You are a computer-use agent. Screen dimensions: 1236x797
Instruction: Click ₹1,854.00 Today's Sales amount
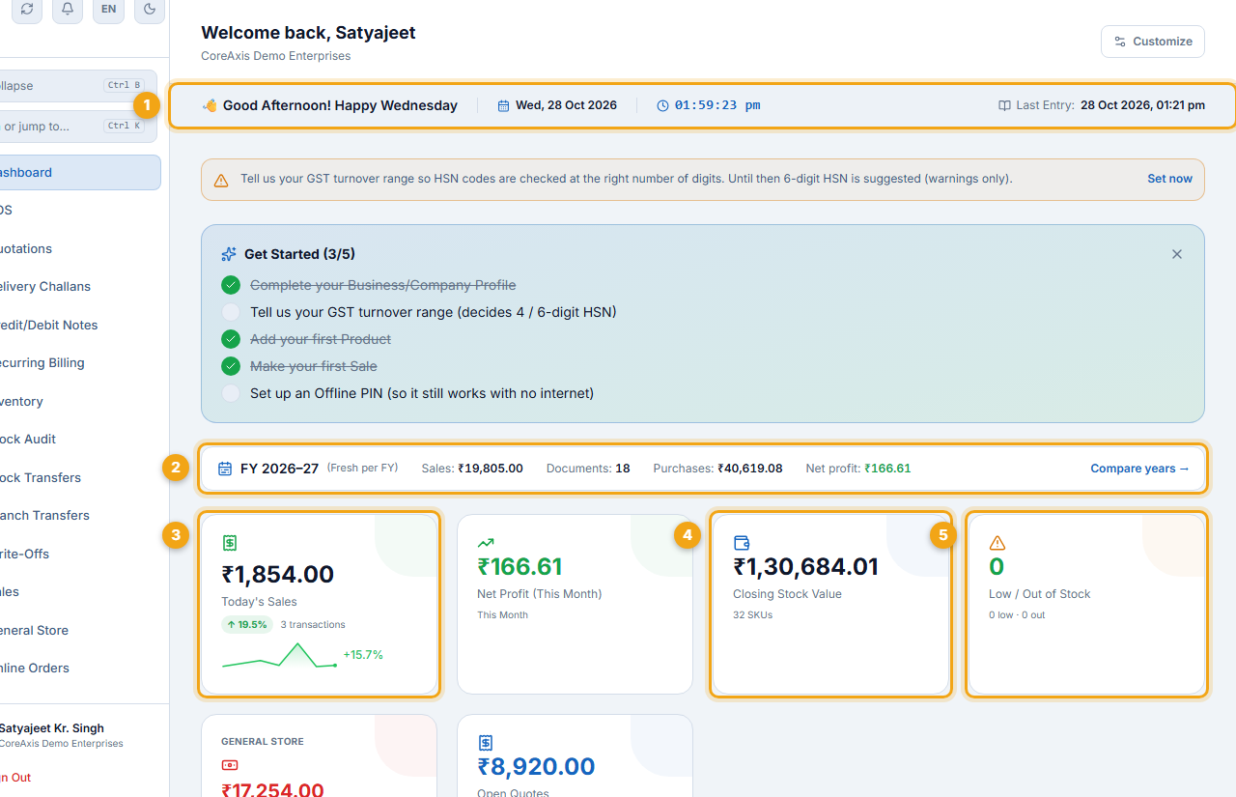pos(278,574)
